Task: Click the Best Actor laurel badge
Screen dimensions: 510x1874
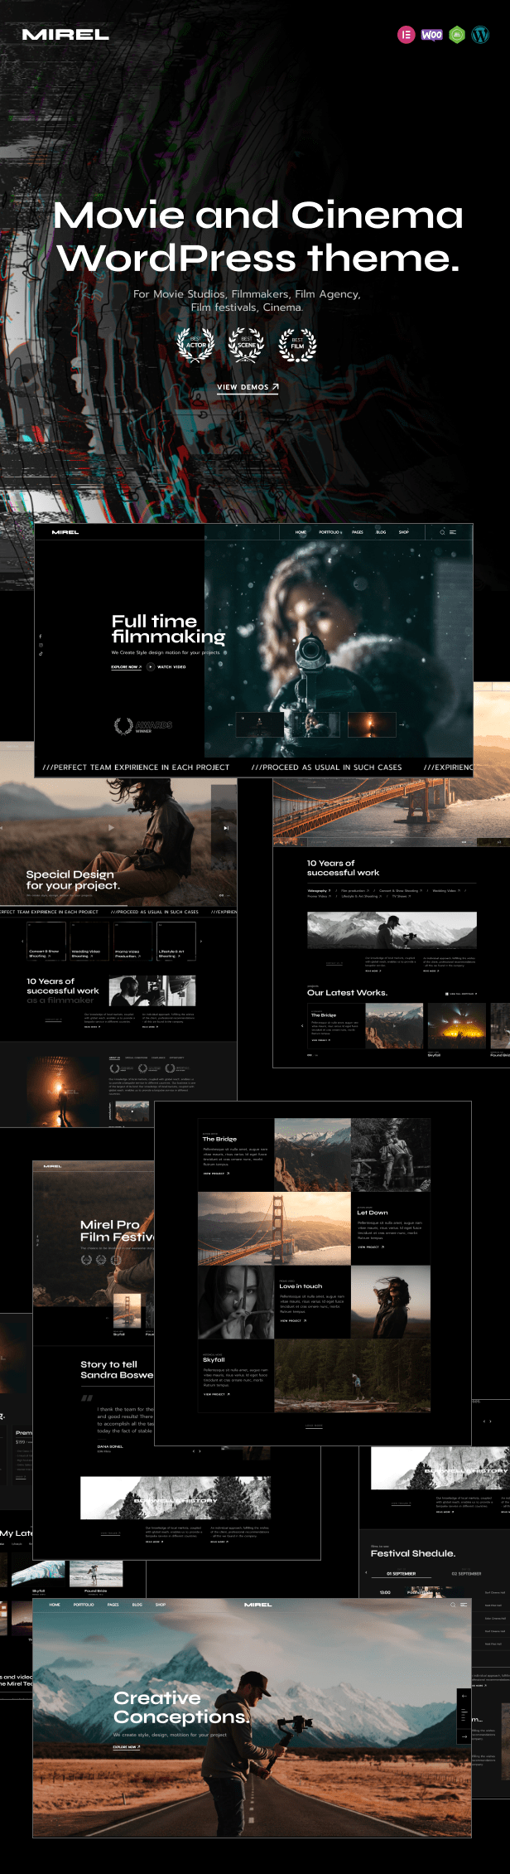Action: 196,345
